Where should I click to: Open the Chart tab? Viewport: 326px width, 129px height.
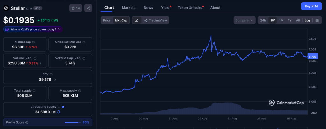tap(109, 8)
